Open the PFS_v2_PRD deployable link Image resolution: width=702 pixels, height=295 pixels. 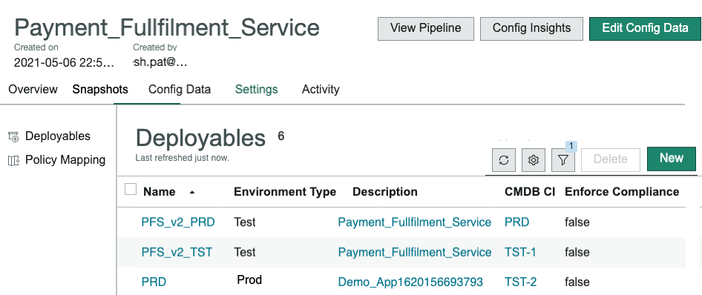pos(178,222)
